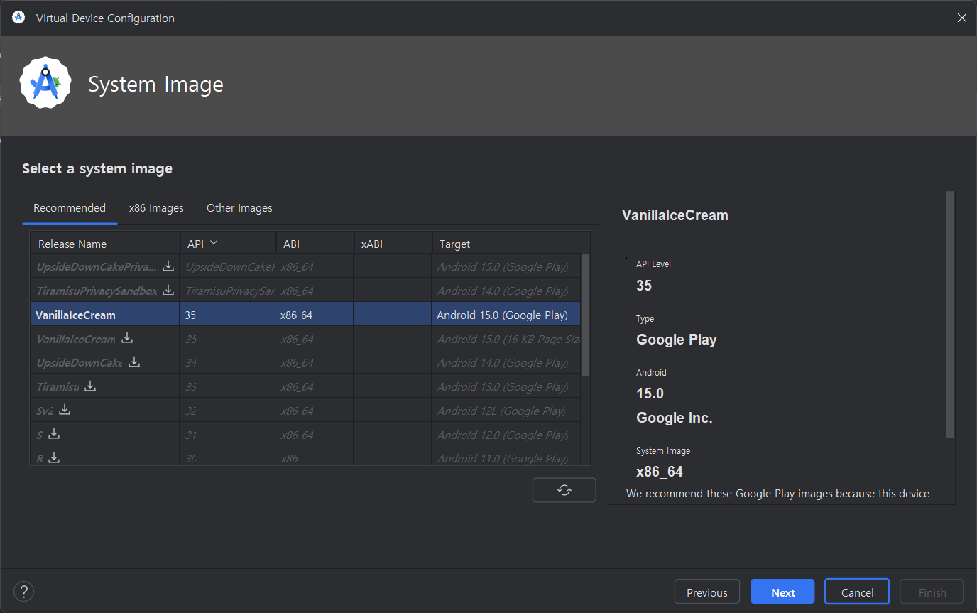Download the UpsideDownCake API 34 image
Viewport: 977px width, 613px height.
click(x=134, y=362)
